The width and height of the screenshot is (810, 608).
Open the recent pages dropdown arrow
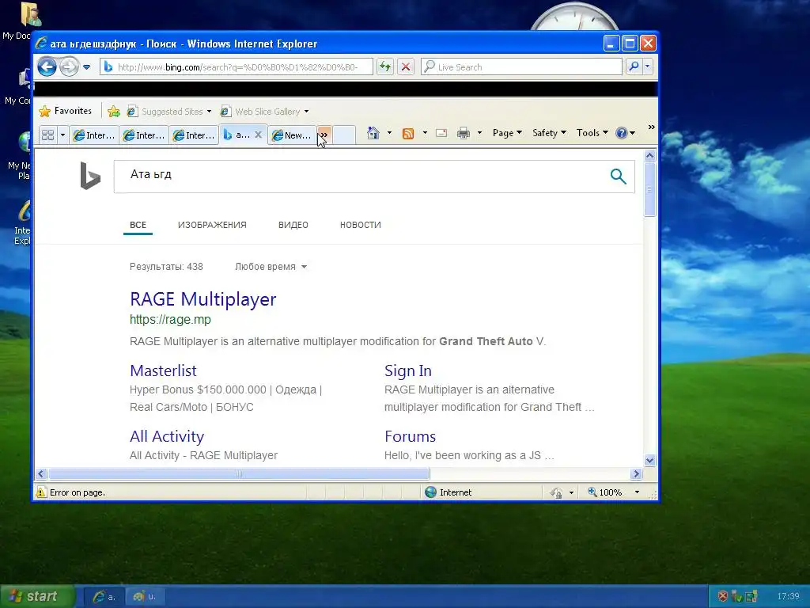pyautogui.click(x=87, y=67)
